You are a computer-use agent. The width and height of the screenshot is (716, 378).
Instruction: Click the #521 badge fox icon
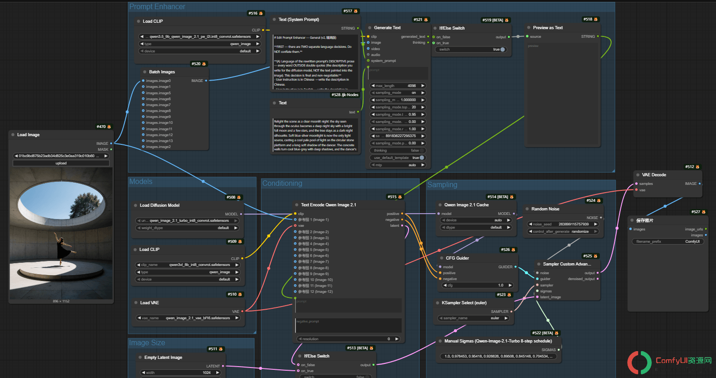pos(426,20)
